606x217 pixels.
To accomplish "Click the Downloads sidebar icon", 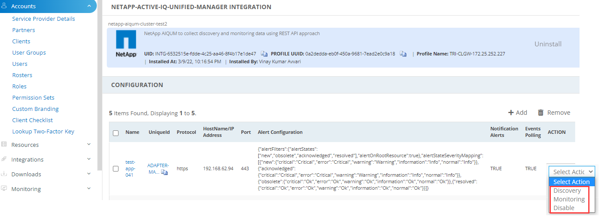I will point(4,174).
